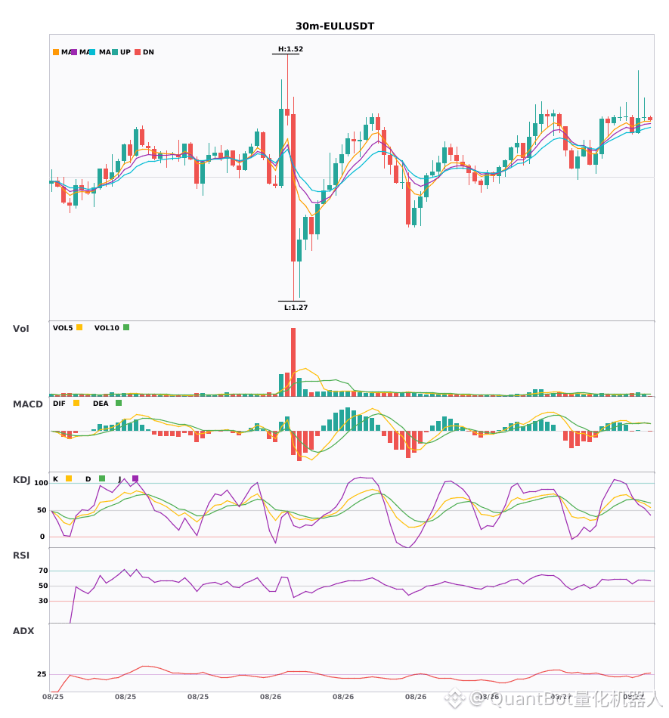Toggle the red DN legend marker
669x718 pixels.
(138, 52)
